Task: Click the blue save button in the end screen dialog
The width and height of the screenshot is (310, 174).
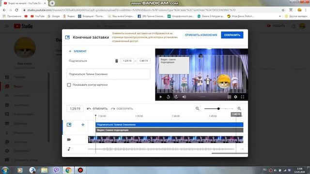Action: pyautogui.click(x=232, y=35)
